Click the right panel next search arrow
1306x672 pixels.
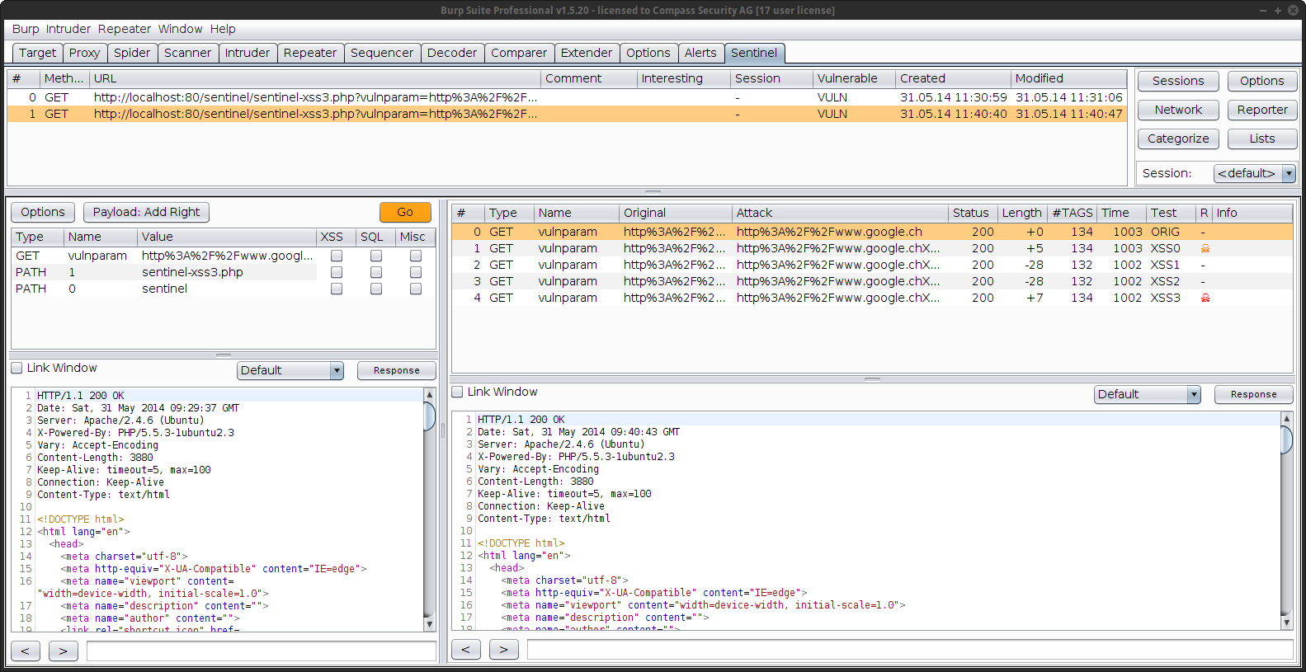click(503, 650)
